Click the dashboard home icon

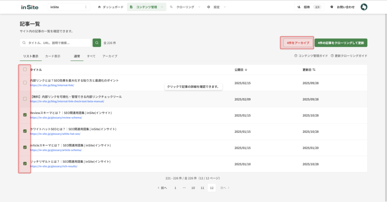coord(99,7)
